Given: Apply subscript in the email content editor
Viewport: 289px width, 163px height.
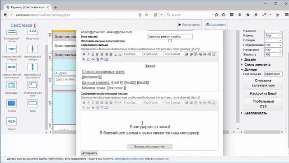Looking at the screenshot, I should [84, 59].
